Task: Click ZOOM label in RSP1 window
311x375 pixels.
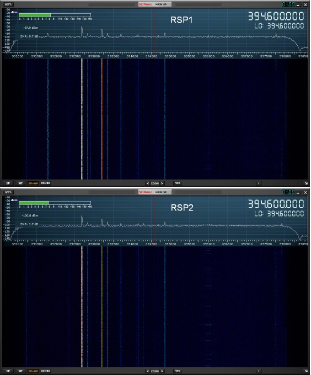Action: point(155,183)
